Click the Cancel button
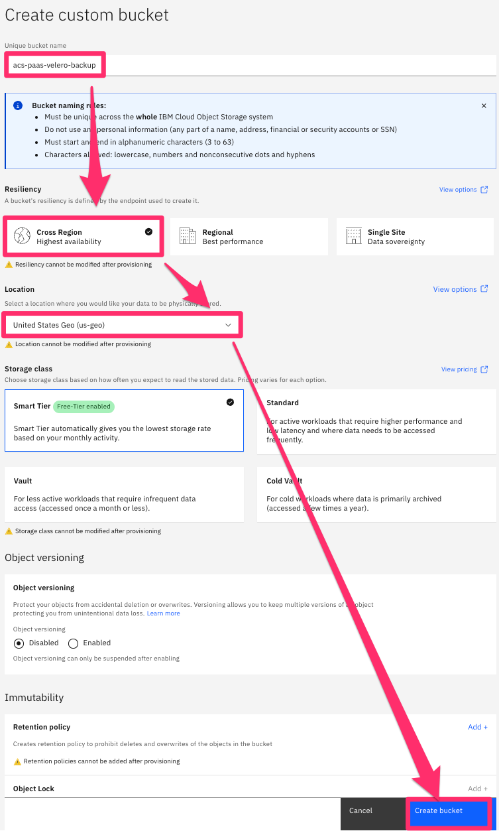 372,813
